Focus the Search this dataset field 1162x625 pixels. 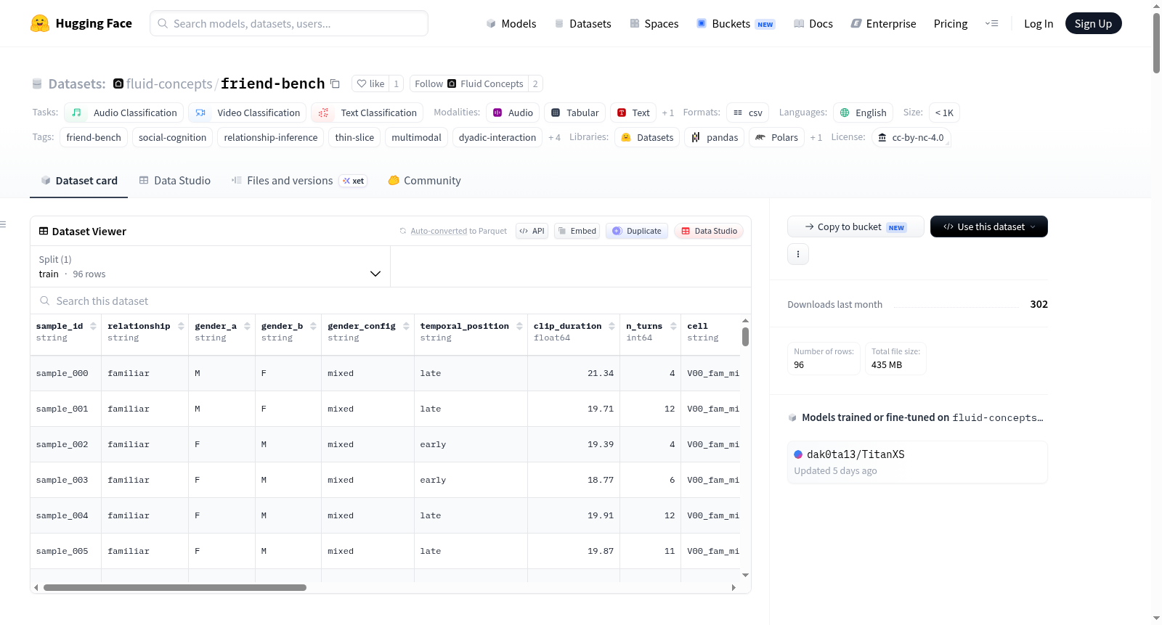coord(391,301)
